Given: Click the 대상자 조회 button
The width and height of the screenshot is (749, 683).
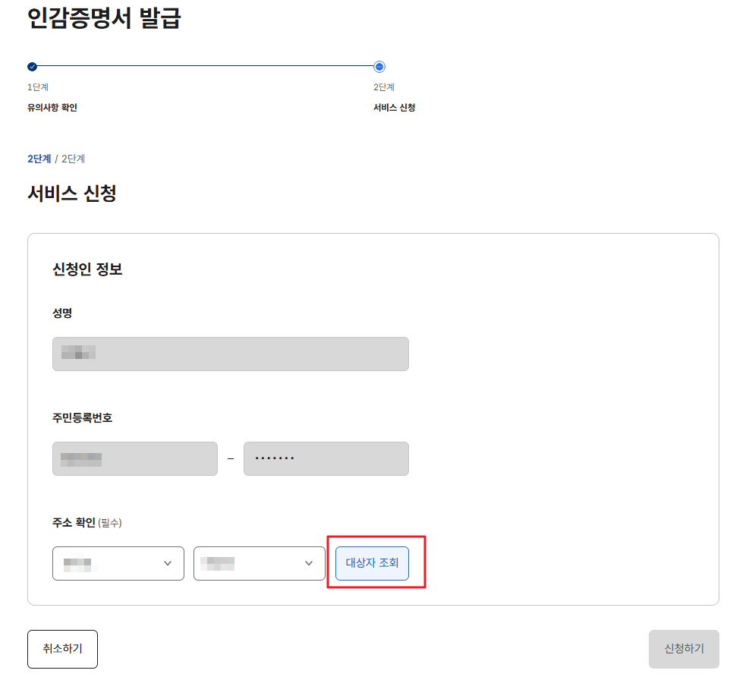Looking at the screenshot, I should [371, 562].
